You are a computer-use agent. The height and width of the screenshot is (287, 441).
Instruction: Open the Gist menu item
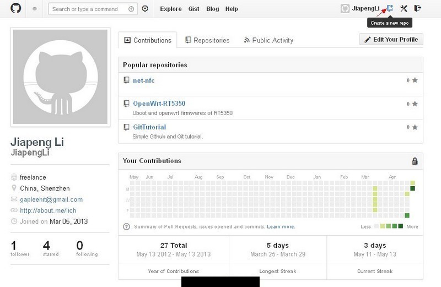[x=194, y=9]
